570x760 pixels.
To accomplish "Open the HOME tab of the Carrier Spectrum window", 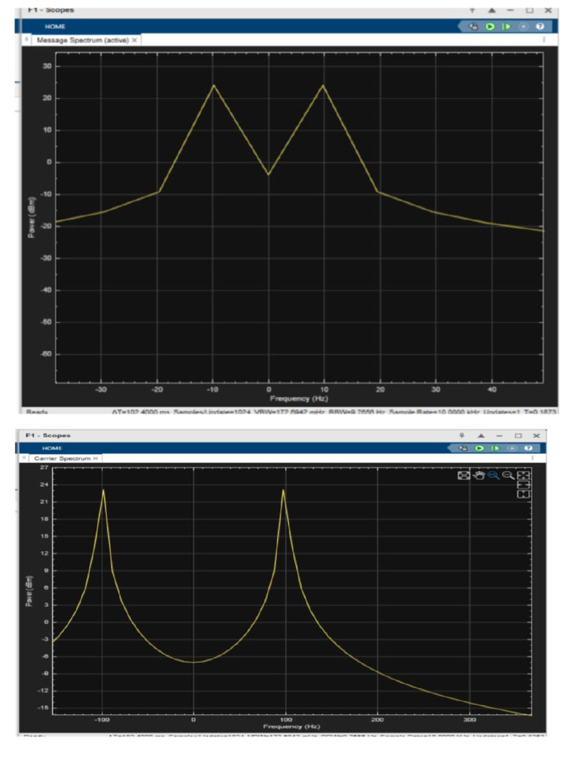I will tap(52, 448).
